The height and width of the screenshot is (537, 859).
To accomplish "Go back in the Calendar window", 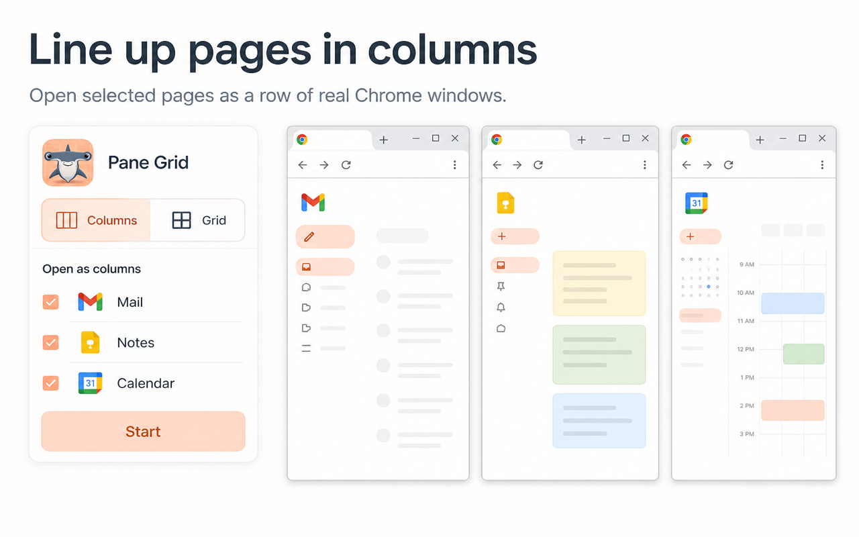I will pos(686,164).
